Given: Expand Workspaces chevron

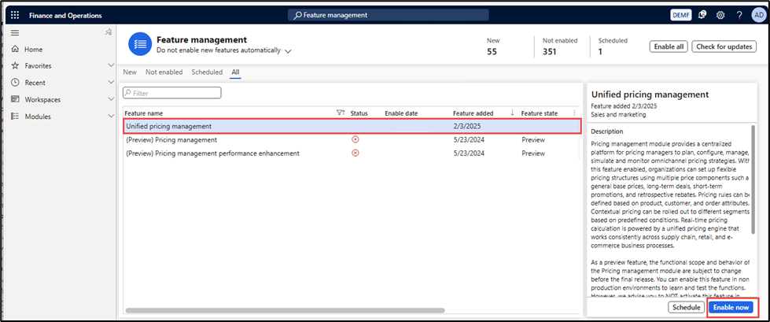Looking at the screenshot, I should click(x=110, y=99).
